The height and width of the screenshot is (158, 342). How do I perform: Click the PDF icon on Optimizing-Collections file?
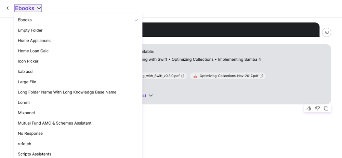click(x=195, y=76)
